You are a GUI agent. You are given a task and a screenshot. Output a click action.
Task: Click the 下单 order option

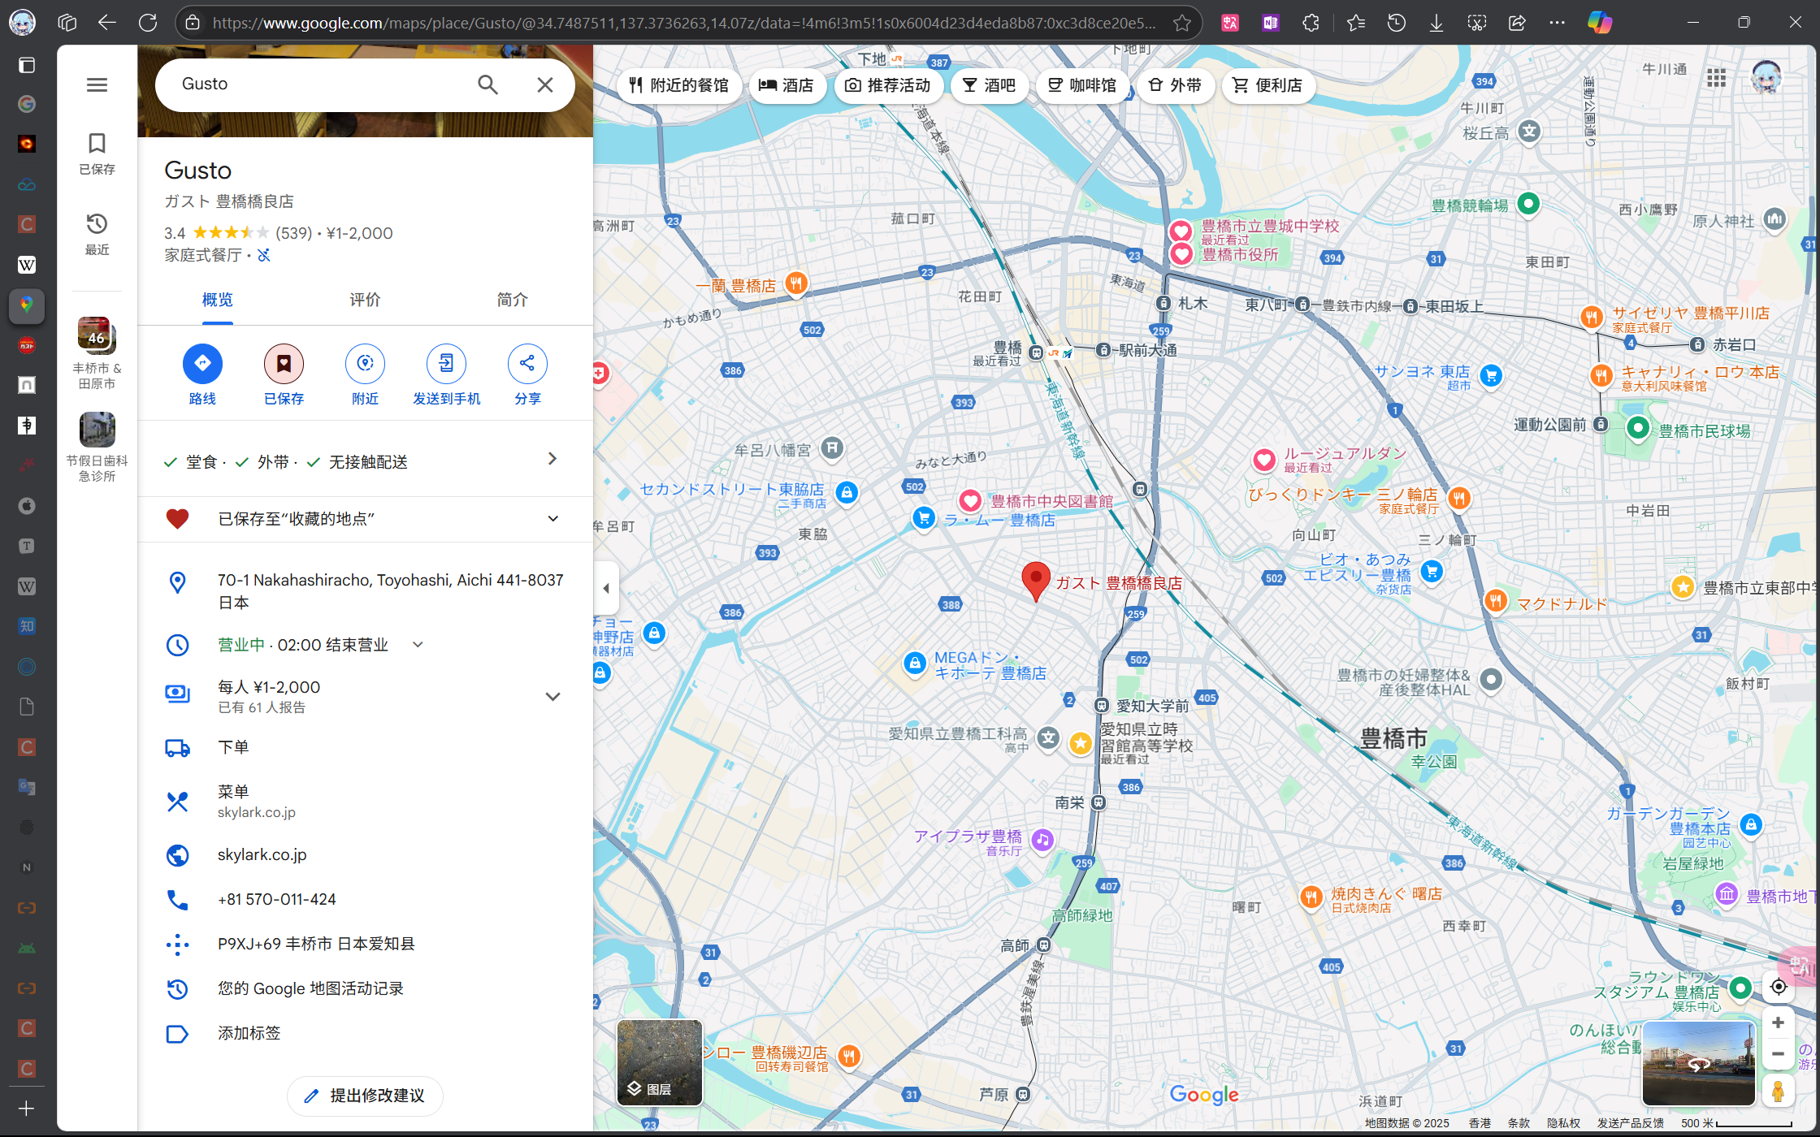pyautogui.click(x=233, y=747)
